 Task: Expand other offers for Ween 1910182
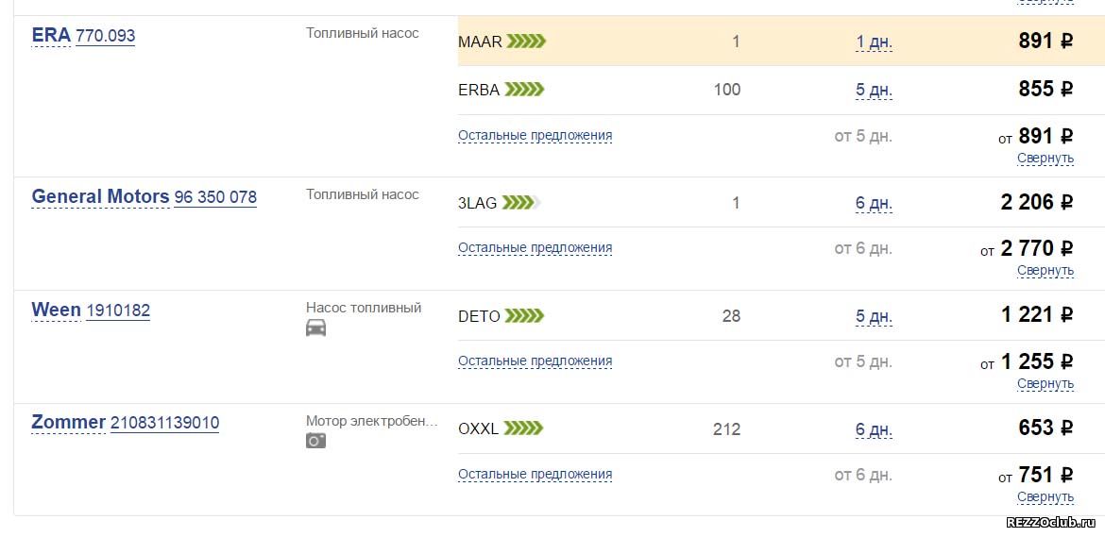(535, 361)
